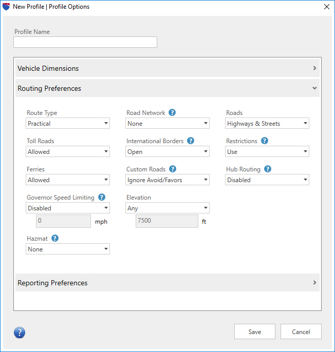Click the Hazmat help icon
335x352 pixels.
(x=55, y=238)
